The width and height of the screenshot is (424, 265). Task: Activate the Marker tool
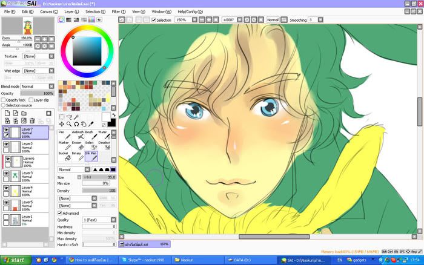click(x=64, y=147)
